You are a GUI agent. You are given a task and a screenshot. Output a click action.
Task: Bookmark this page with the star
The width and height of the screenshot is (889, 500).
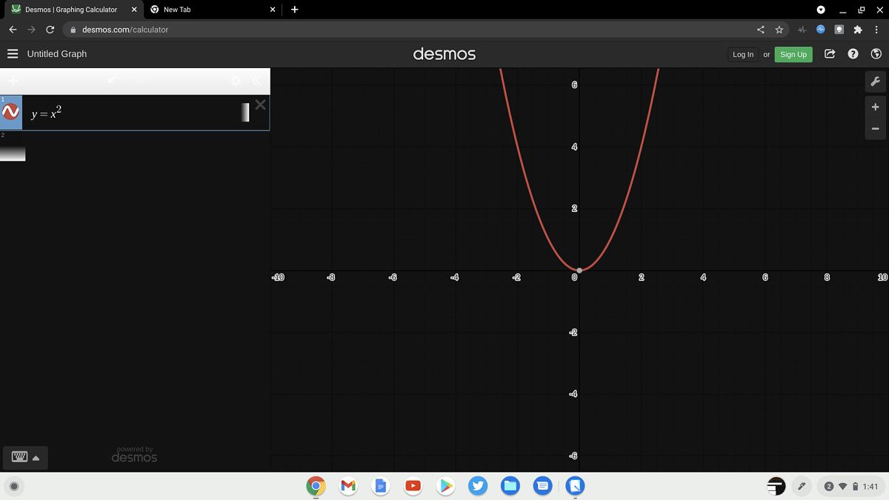[x=779, y=30]
